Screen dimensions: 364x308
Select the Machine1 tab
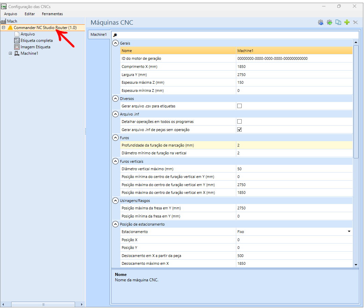tap(98, 34)
